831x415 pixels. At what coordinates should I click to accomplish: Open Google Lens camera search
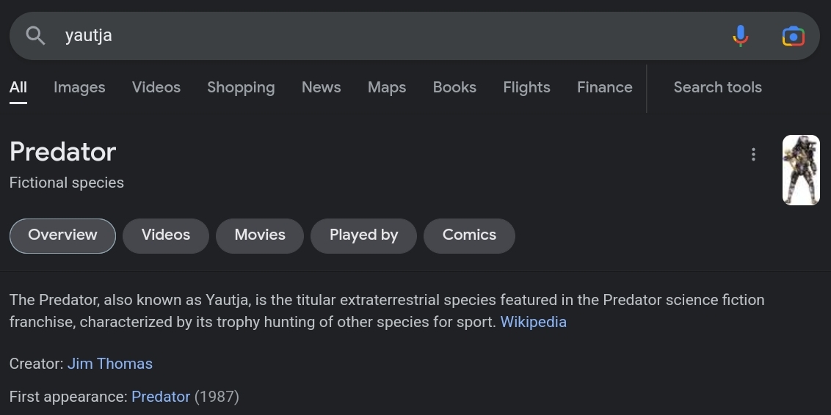[793, 35]
